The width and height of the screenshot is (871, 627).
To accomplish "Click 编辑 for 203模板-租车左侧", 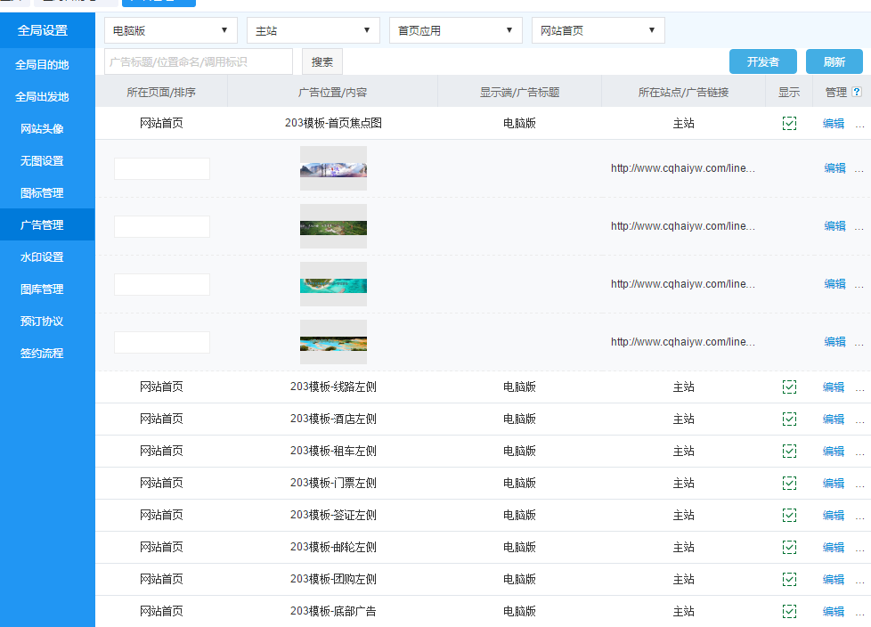I will 834,452.
